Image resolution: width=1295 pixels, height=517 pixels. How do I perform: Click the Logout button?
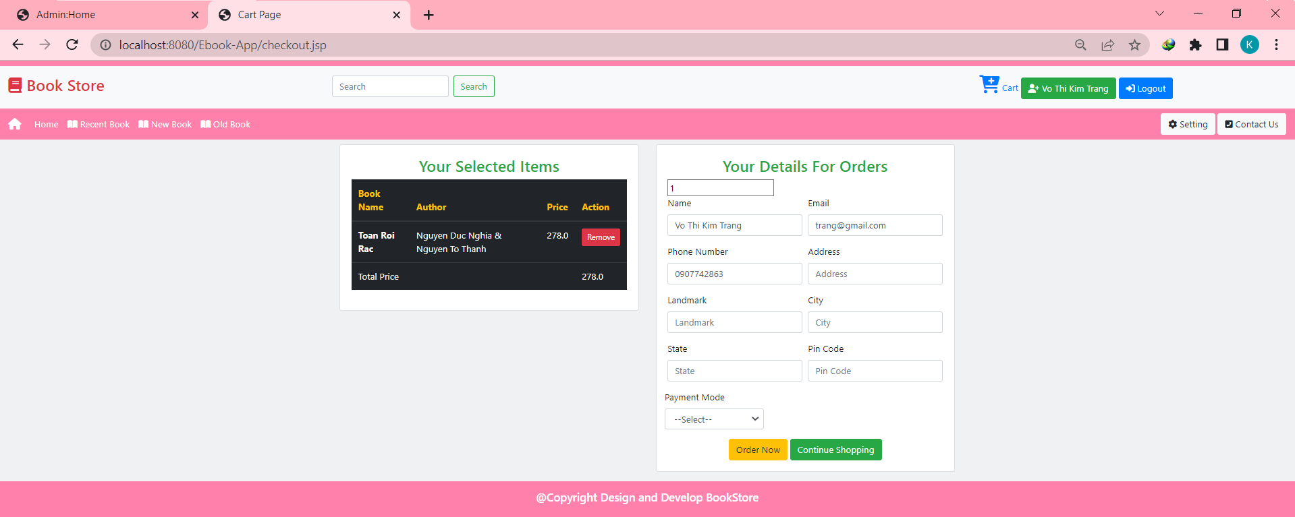coord(1145,88)
